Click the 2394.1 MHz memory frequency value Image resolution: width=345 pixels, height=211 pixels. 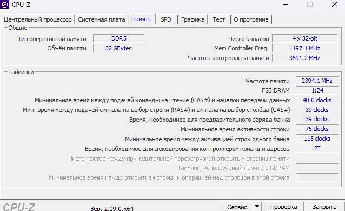point(317,81)
